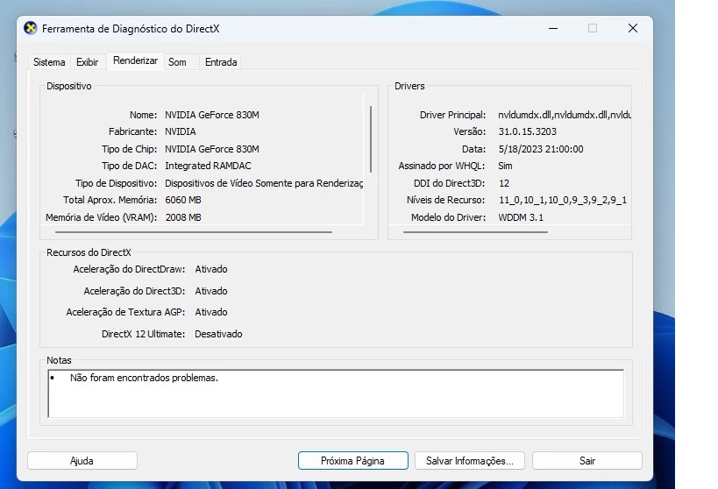Click the Próxima Página button
Screen dimensions: 718x489
[x=352, y=461]
